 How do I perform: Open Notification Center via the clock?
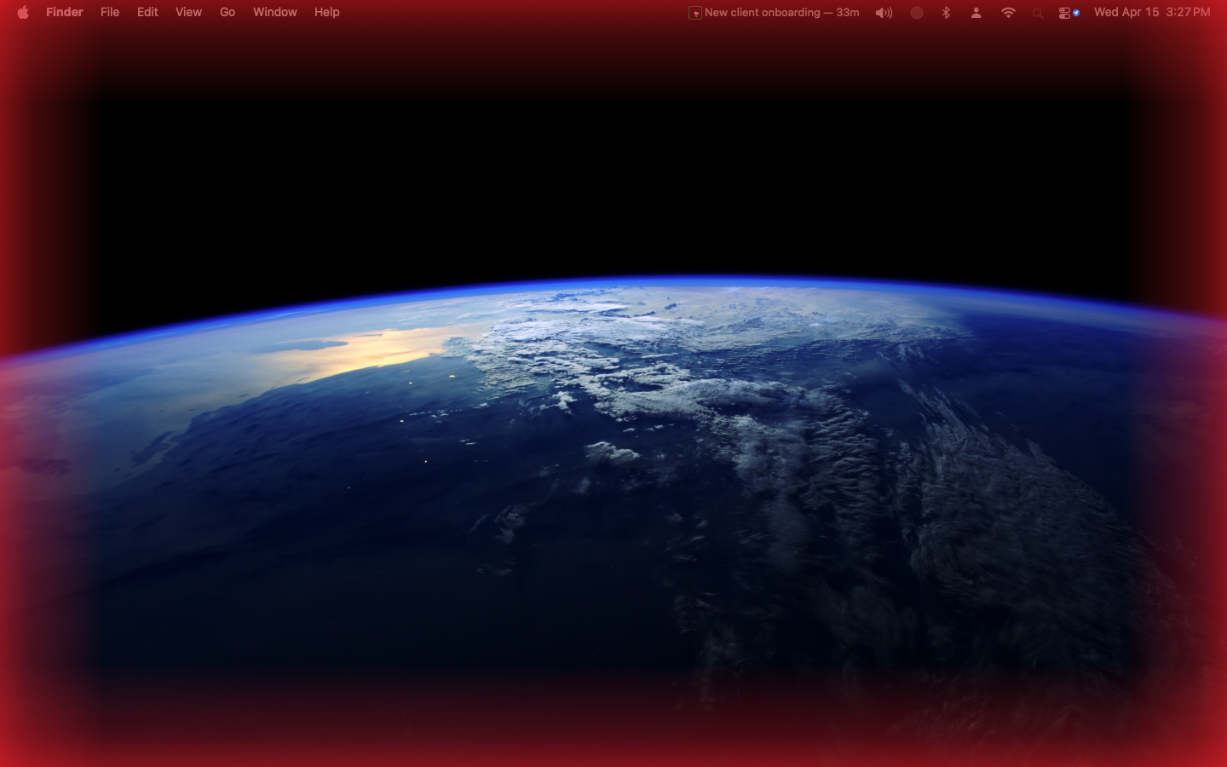tap(1152, 12)
